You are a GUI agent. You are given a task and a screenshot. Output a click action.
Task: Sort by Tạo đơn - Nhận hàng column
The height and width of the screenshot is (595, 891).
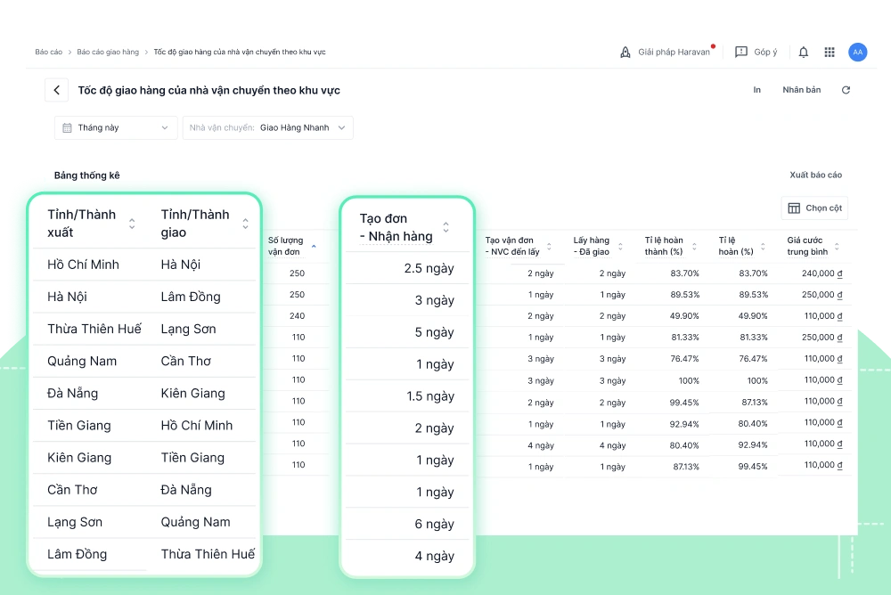446,227
